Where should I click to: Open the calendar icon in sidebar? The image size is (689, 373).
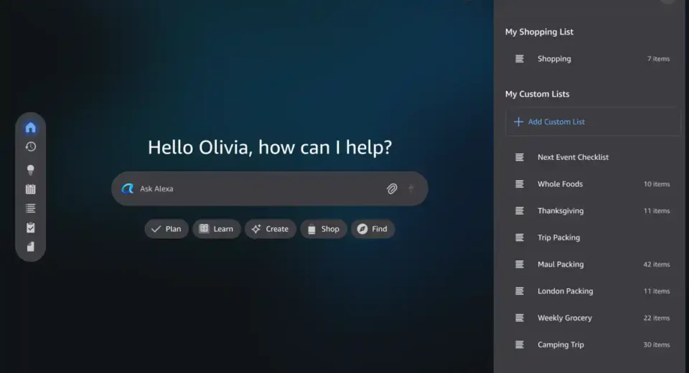[30, 189]
